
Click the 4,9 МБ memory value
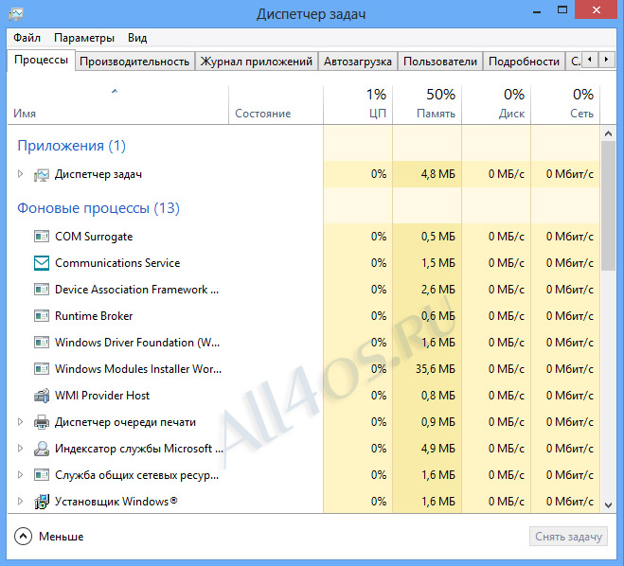point(438,449)
